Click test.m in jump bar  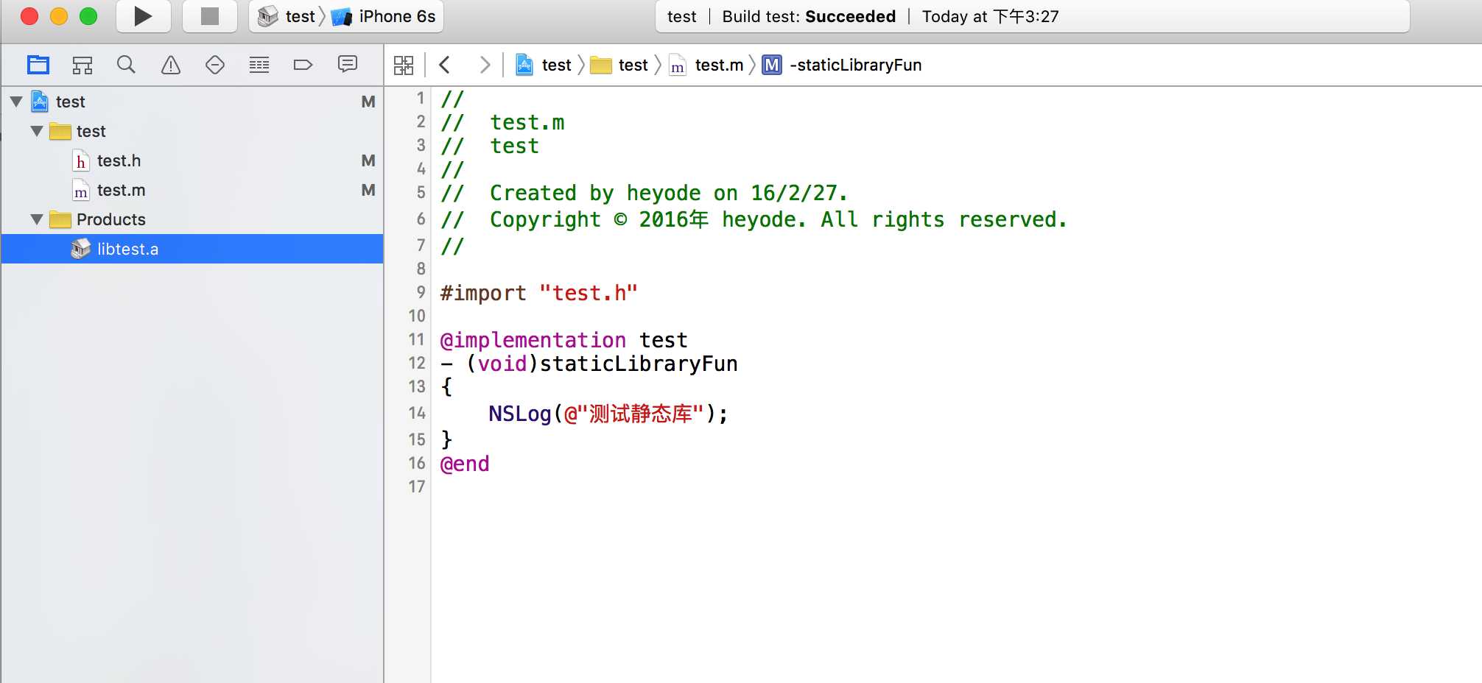click(706, 65)
